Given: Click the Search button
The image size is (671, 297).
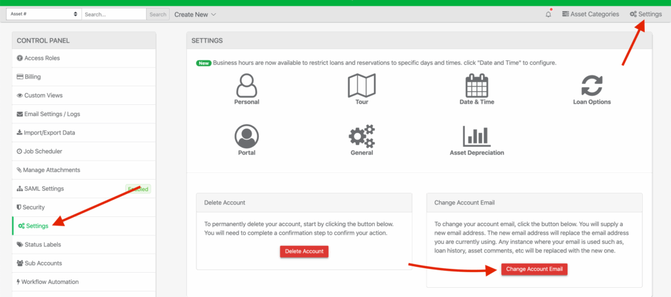Looking at the screenshot, I should click(158, 14).
